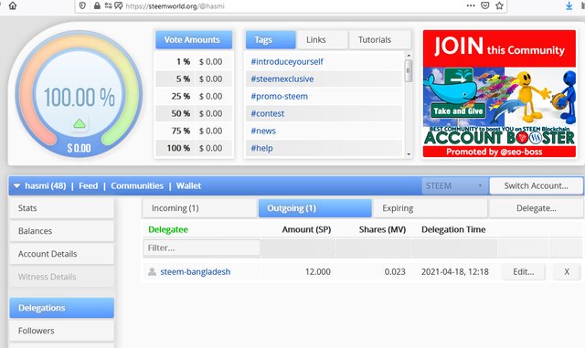Open the STEEM chain dropdown

454,185
